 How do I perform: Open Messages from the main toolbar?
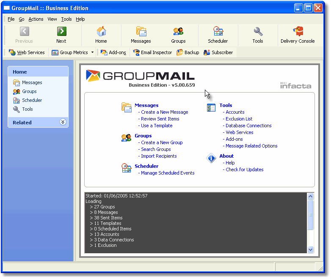point(141,35)
